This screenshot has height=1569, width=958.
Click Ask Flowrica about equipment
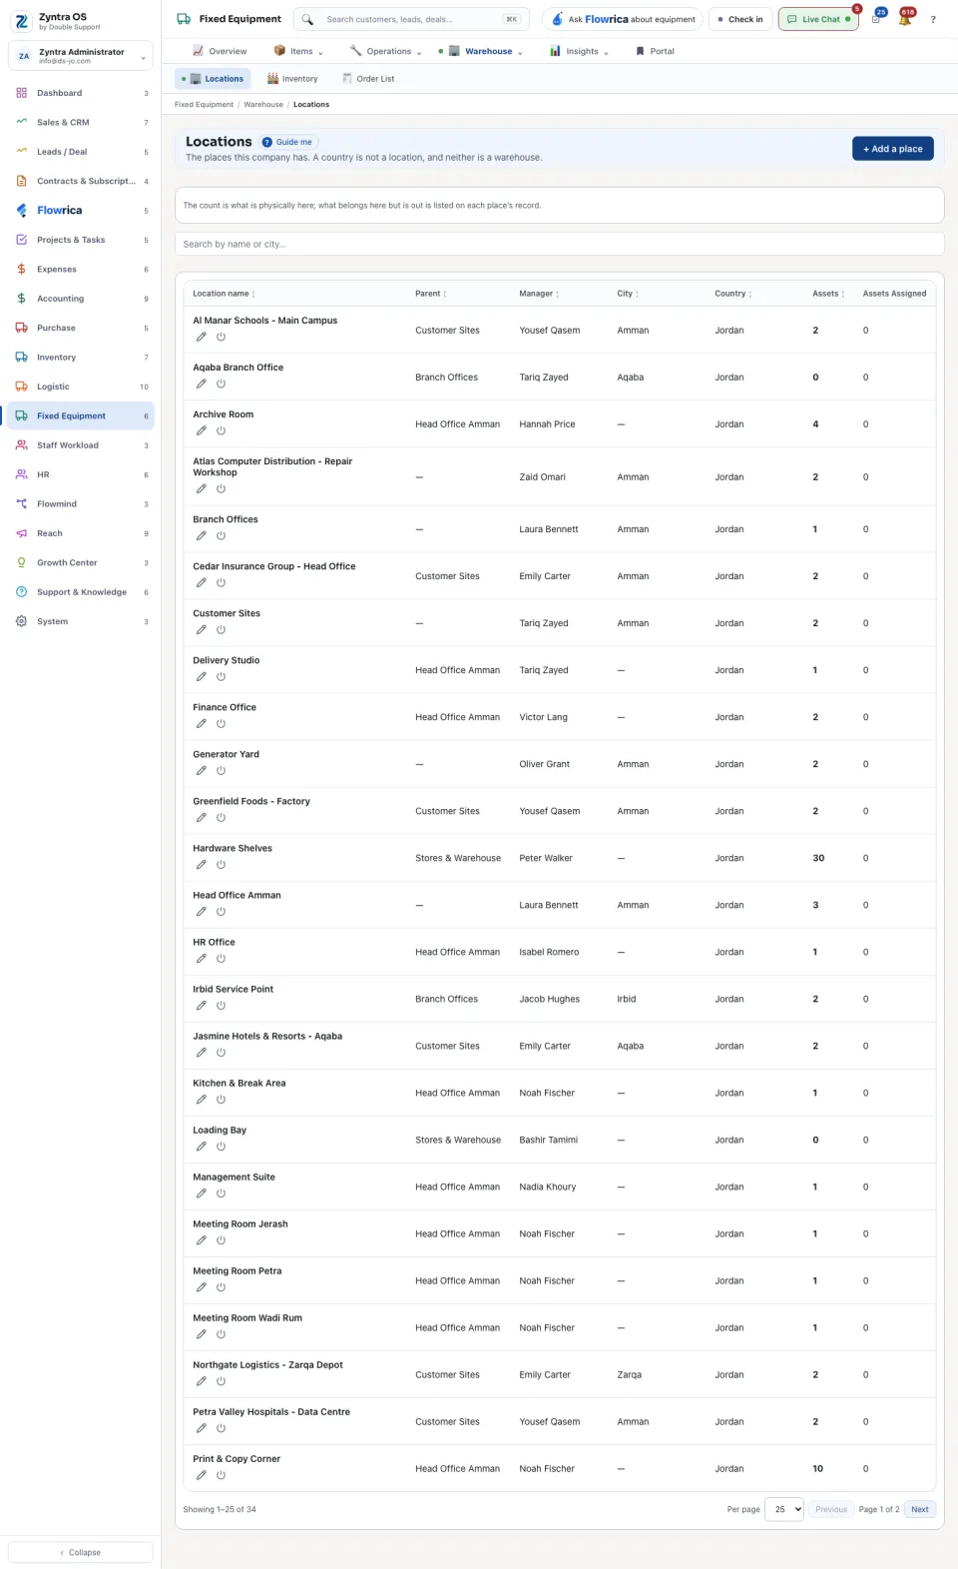[x=623, y=19]
